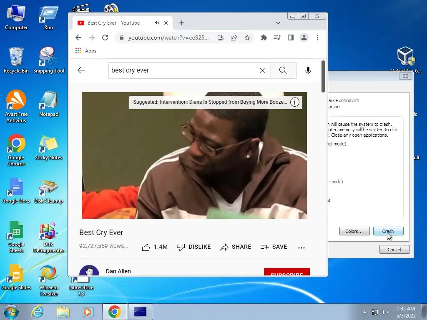Open the Chrome three-dot menu
The image size is (427, 320).
[317, 37]
